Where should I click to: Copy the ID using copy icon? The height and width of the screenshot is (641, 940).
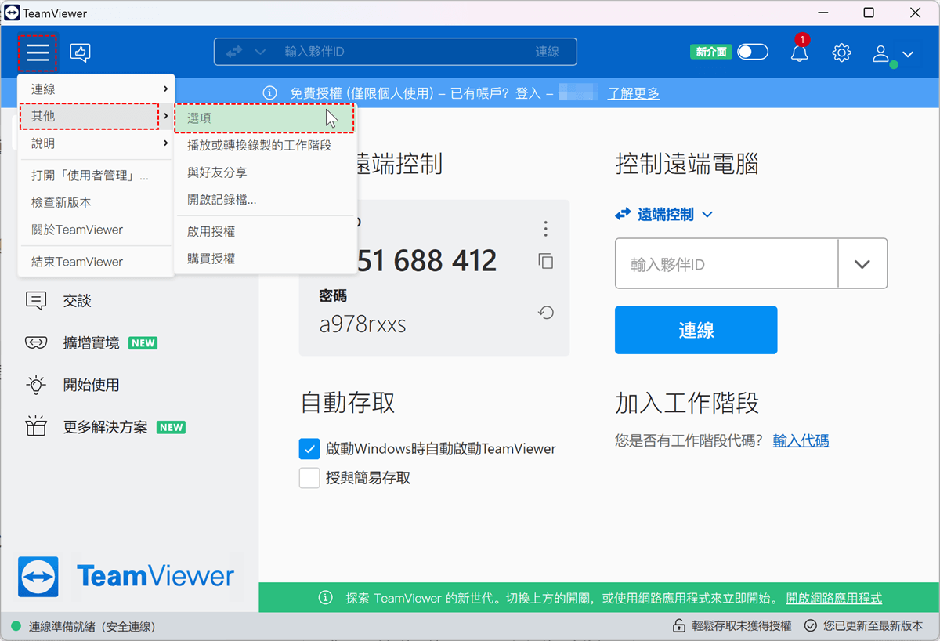pyautogui.click(x=546, y=261)
